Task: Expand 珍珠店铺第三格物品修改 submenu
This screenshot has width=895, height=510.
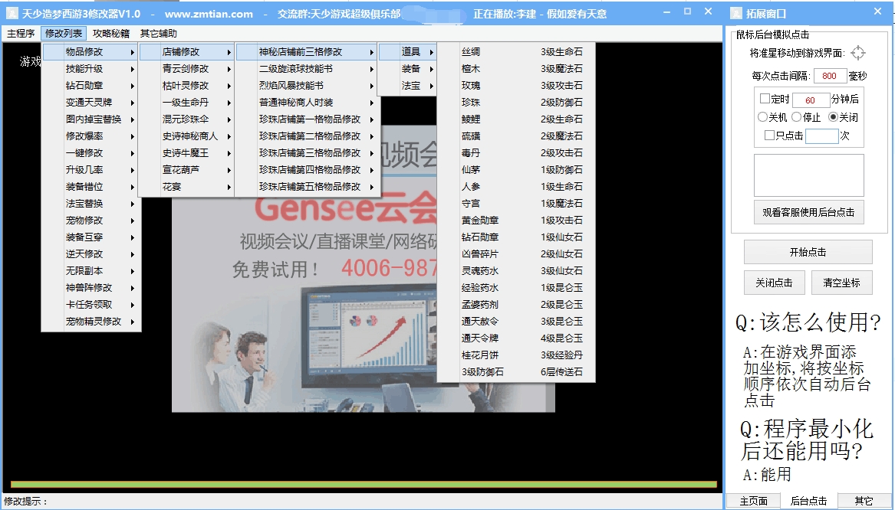Action: [308, 152]
